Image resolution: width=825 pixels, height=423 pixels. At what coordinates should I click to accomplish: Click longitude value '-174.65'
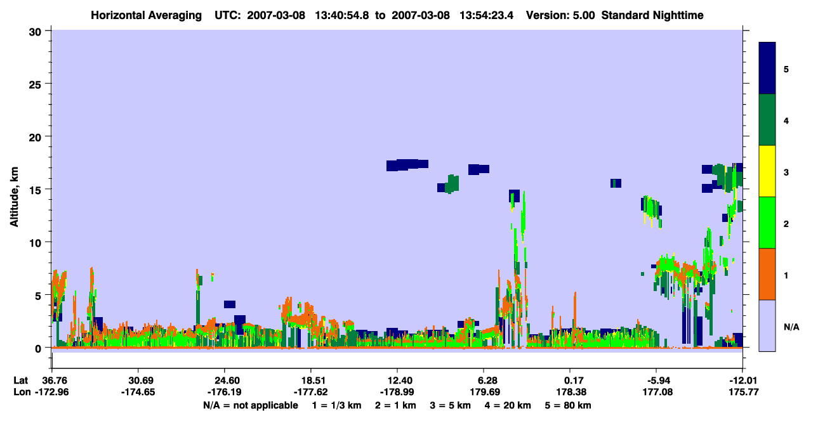click(138, 393)
